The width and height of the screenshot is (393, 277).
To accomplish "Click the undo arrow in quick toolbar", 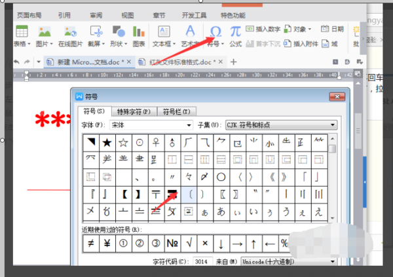I will click(16, 62).
